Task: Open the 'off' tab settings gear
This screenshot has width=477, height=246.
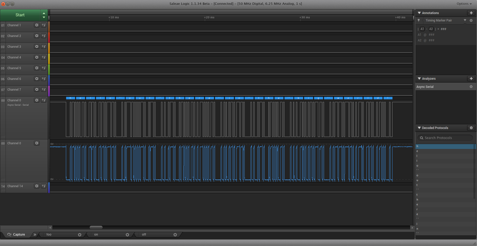Action: pyautogui.click(x=175, y=235)
